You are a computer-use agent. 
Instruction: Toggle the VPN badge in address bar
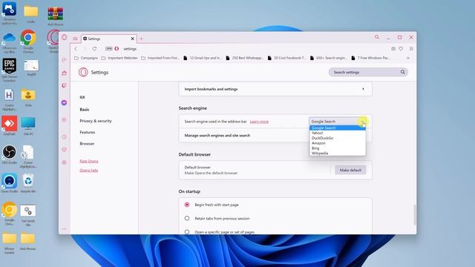(x=109, y=49)
